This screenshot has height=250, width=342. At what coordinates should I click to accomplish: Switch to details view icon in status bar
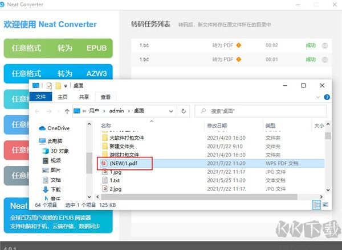[316, 205]
